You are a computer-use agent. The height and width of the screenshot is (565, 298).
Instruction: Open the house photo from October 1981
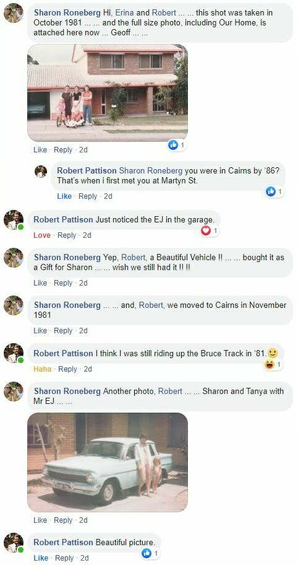(108, 92)
